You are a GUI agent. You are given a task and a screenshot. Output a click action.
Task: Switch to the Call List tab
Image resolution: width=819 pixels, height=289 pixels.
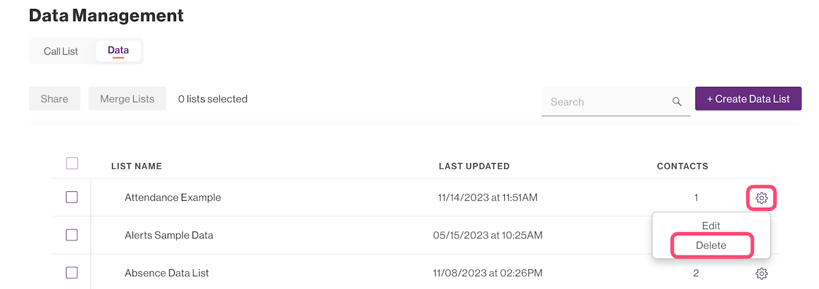(x=61, y=51)
